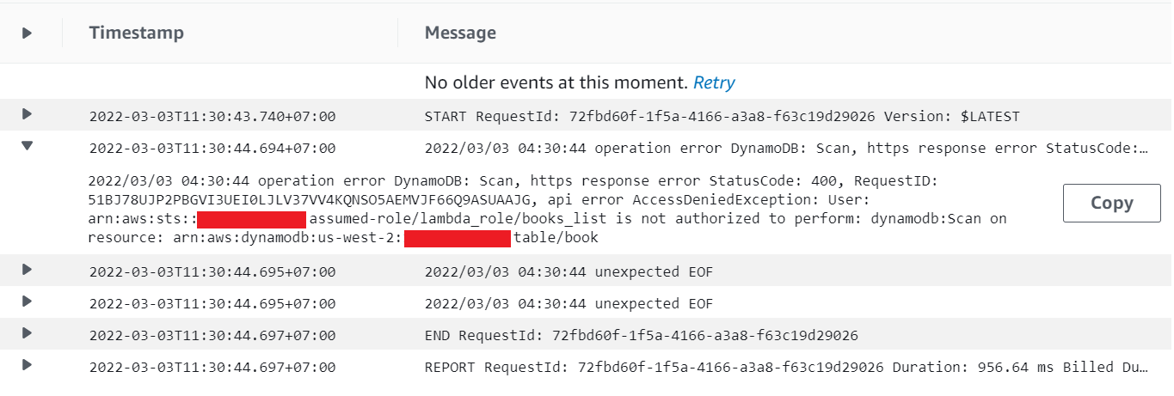Click the Timestamp column header

coord(136,34)
